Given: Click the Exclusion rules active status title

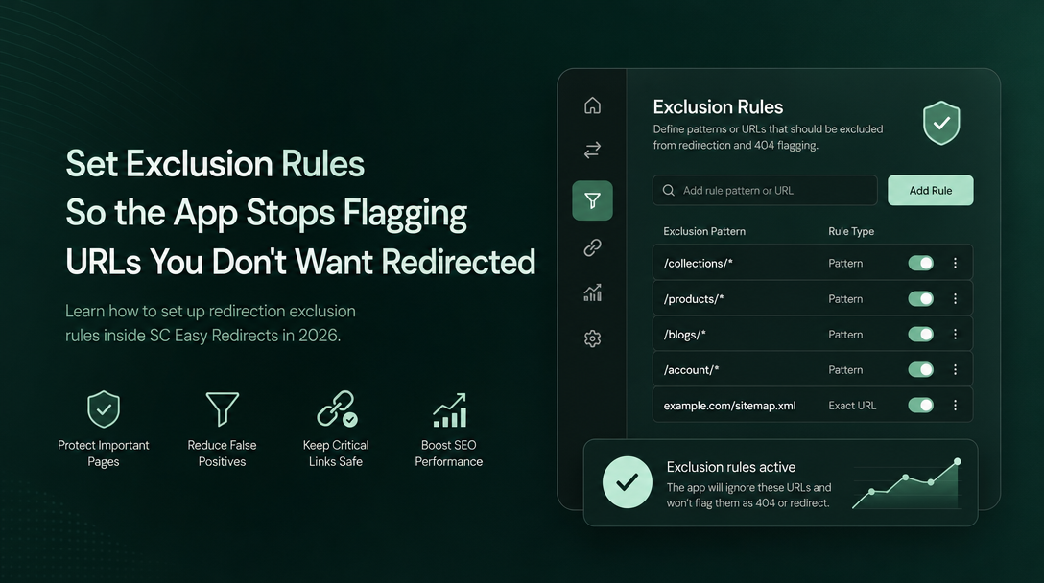Looking at the screenshot, I should click(731, 467).
